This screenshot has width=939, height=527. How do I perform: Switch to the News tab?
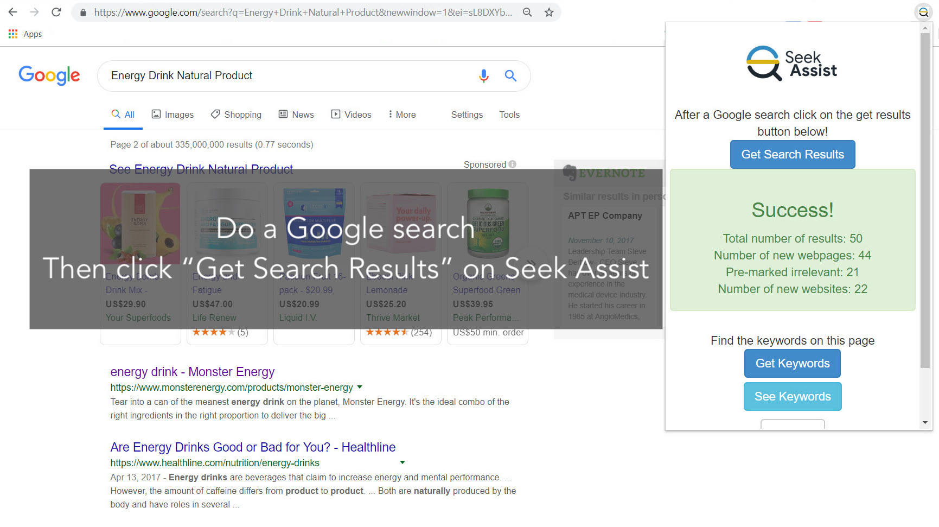[296, 115]
